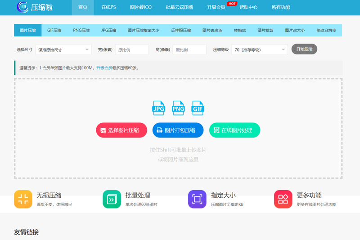Click the 按住Shift可批量上传图片 hint text
This screenshot has height=240, width=360.
[x=178, y=150]
